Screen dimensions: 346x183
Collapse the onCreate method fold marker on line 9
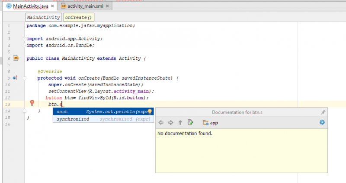pos(25,78)
